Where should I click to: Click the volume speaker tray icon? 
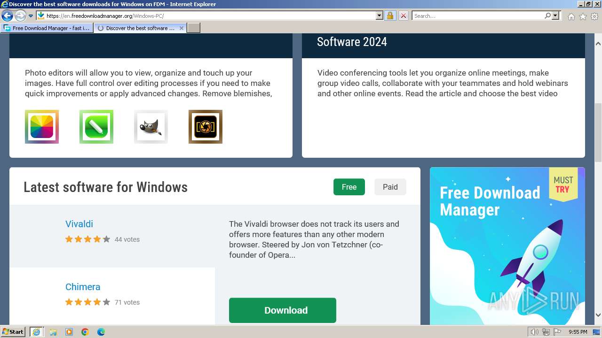tap(535, 332)
